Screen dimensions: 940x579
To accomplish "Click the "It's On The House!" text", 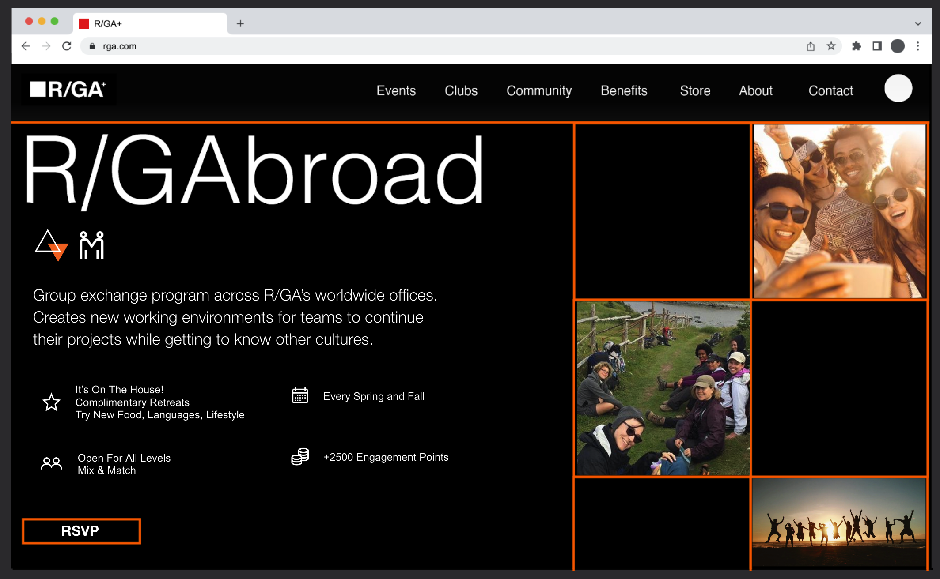I will (119, 390).
